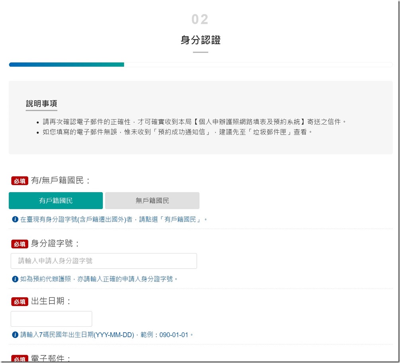This screenshot has height=363, width=400.
Task: Click the 必填 badge next to 電子郵件
Action: [x=20, y=359]
